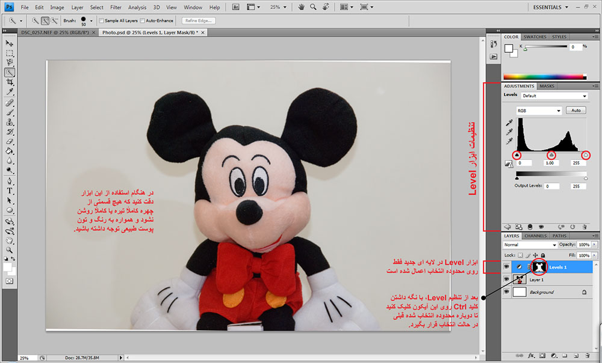Toggle Quick Mask mode
The image size is (602, 363).
tap(10, 281)
